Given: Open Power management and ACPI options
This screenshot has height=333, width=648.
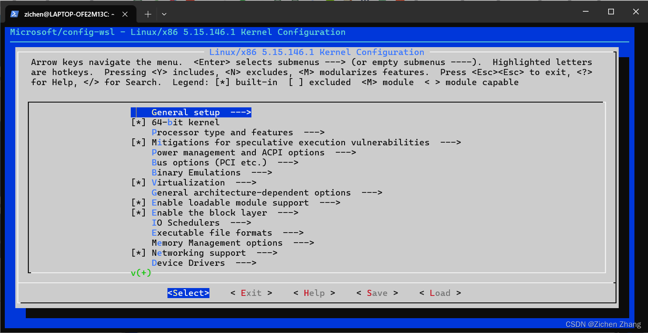Looking at the screenshot, I should coord(254,152).
